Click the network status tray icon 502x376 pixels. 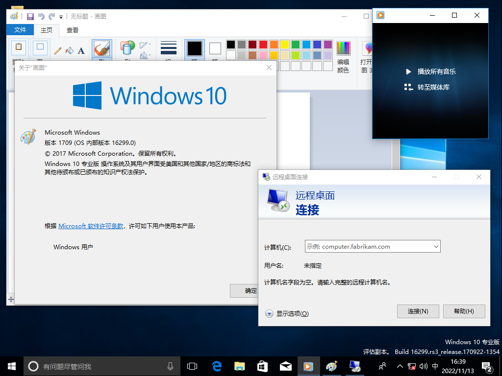(x=412, y=366)
